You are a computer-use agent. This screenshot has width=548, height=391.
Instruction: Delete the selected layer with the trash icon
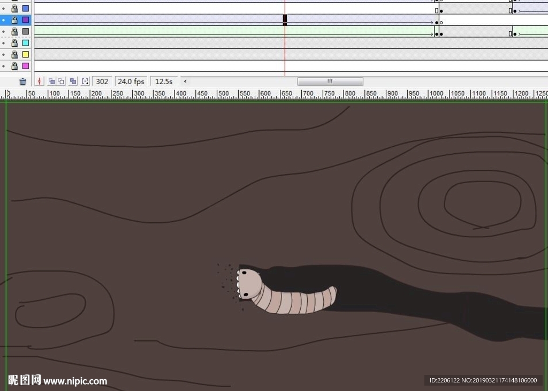[x=22, y=81]
